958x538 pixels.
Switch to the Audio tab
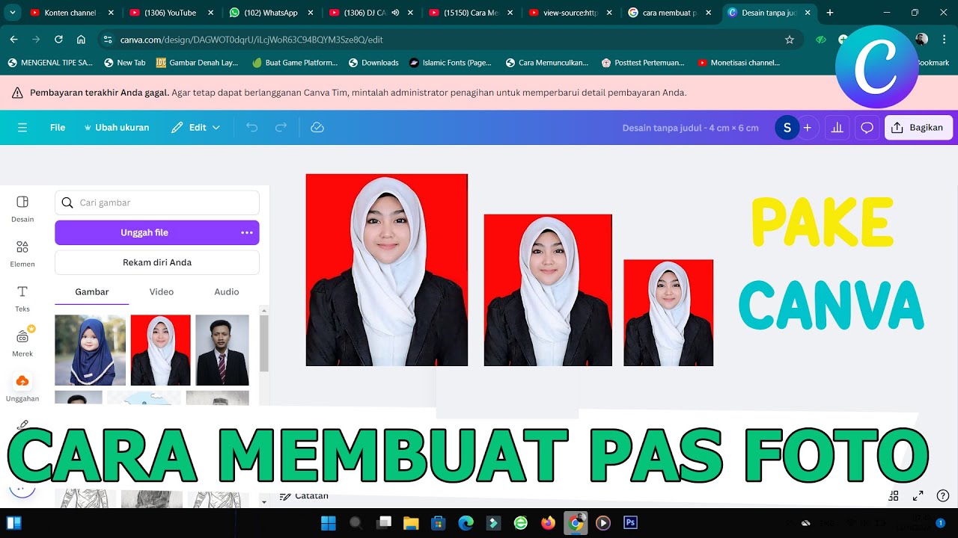pyautogui.click(x=226, y=292)
